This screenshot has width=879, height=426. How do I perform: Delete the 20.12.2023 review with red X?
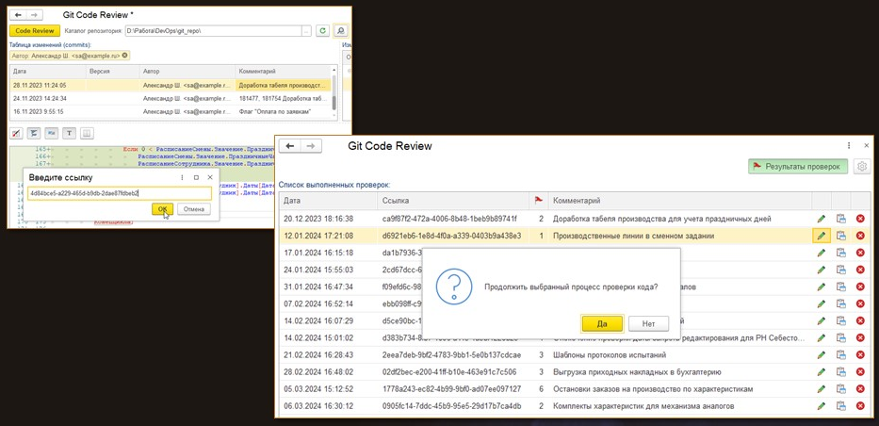point(860,219)
